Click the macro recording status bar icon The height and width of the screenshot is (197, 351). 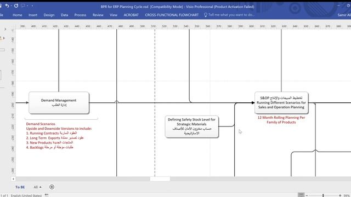point(47,195)
